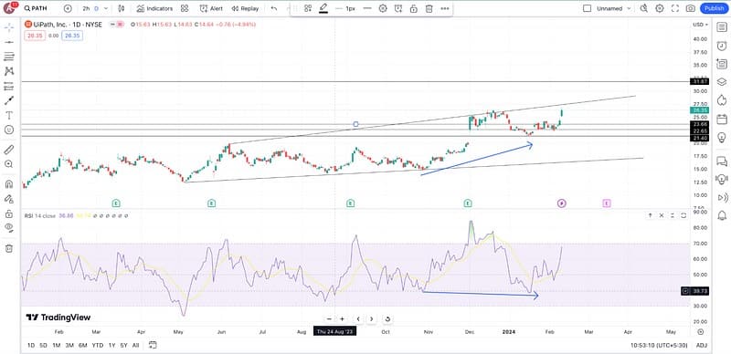Image resolution: width=731 pixels, height=354 pixels.
Task: Open quick search in top bar
Action: 644,8
